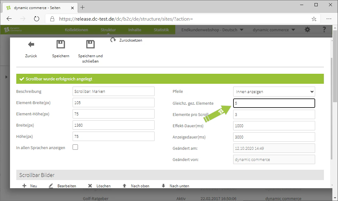Image resolution: width=338 pixels, height=201 pixels.
Task: Click the success message Scrollbar wurde erfolgreich angelegt
Action: (170, 79)
